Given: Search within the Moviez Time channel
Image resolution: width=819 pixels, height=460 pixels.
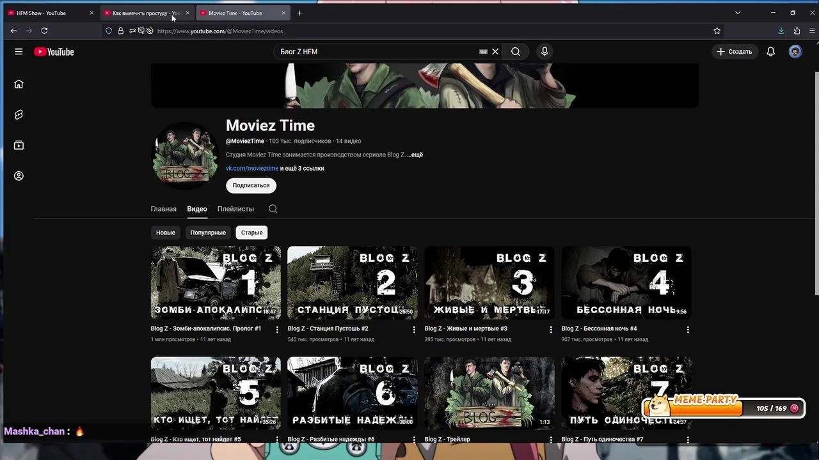Looking at the screenshot, I should click(273, 209).
